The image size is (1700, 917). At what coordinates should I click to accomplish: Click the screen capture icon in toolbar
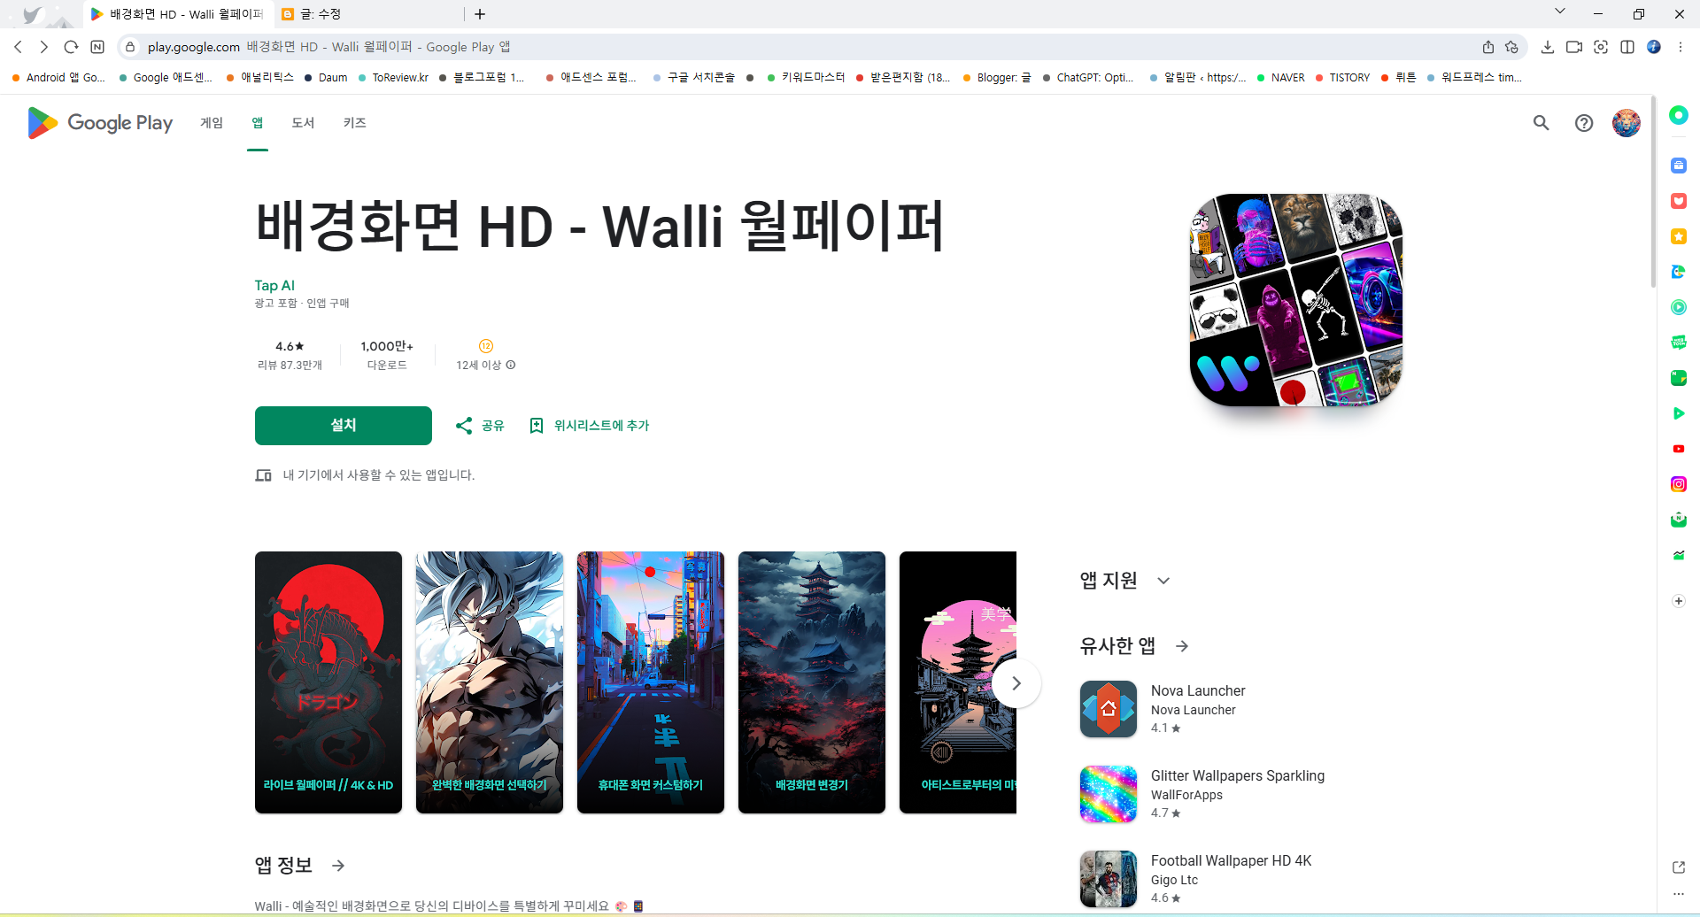tap(1601, 47)
